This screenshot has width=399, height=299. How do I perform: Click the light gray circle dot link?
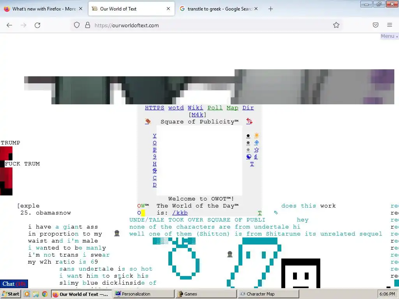[248, 150]
